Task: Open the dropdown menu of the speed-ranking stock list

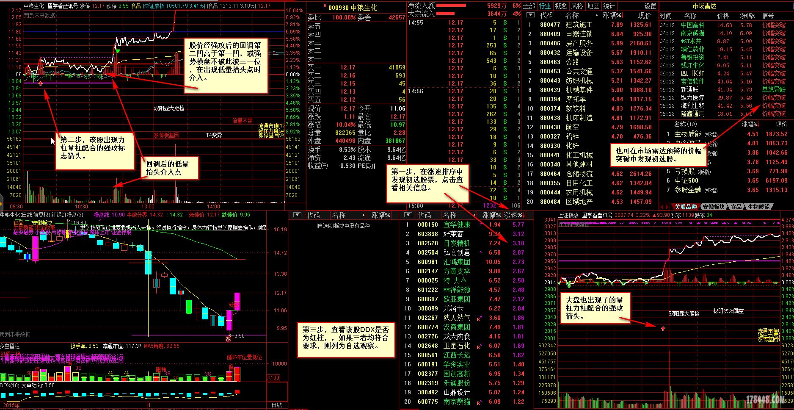Action: [x=408, y=215]
